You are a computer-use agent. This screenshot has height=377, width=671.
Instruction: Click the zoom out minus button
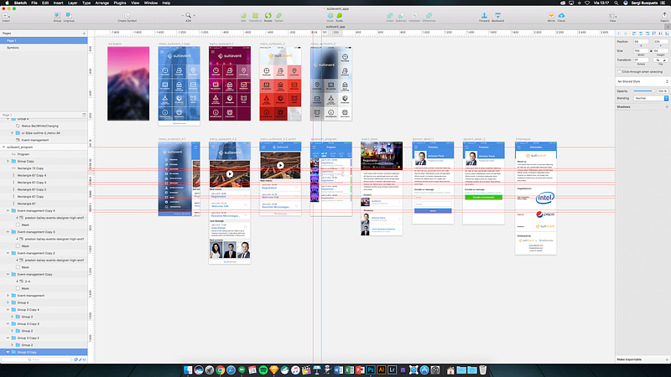[183, 15]
